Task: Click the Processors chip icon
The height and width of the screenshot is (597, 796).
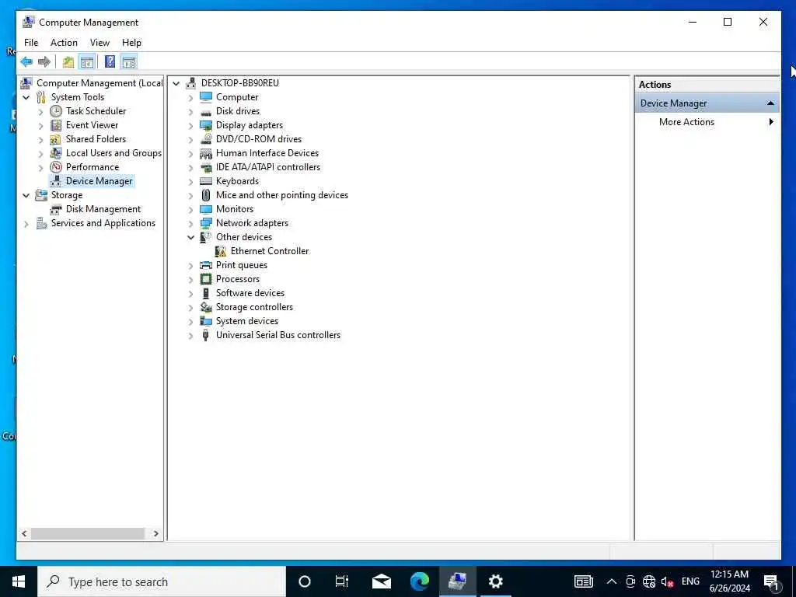Action: tap(205, 279)
